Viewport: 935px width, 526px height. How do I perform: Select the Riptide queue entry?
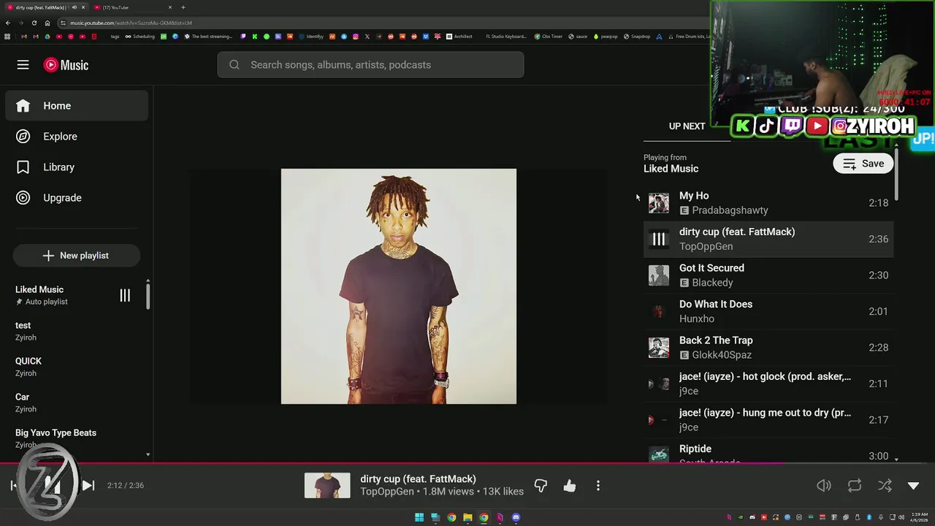[x=768, y=451]
